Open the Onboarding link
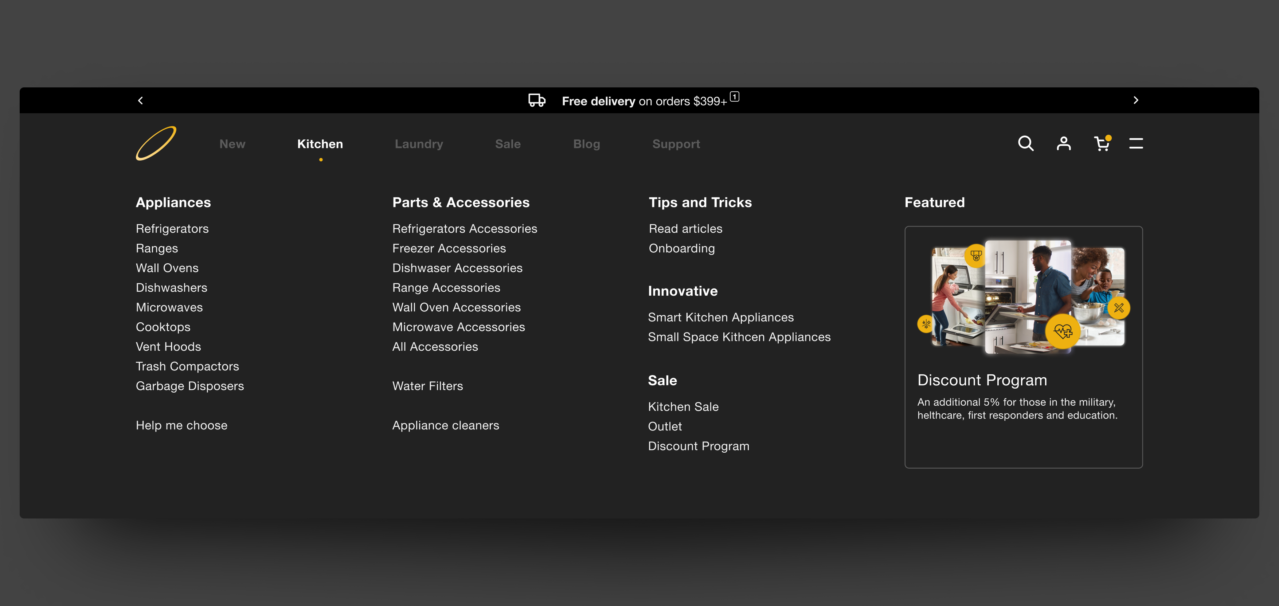This screenshot has width=1279, height=606. (x=682, y=248)
